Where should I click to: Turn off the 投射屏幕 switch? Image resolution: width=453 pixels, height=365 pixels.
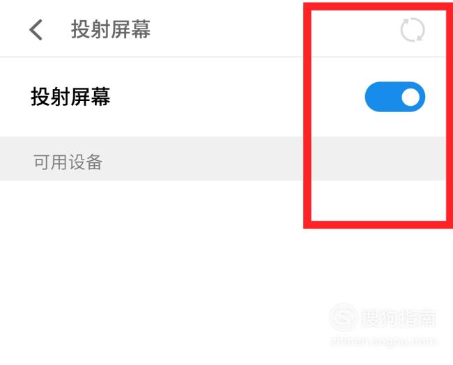coord(395,97)
